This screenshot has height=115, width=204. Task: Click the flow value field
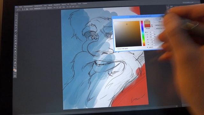pos(68,7)
